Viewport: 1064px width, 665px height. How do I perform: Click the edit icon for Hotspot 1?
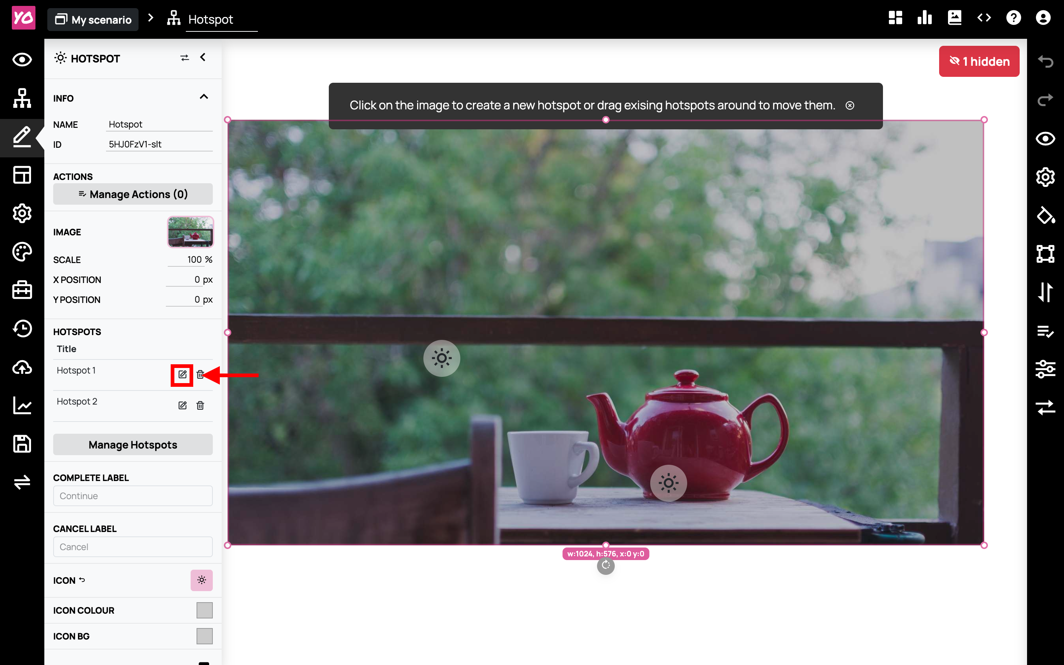click(x=182, y=374)
